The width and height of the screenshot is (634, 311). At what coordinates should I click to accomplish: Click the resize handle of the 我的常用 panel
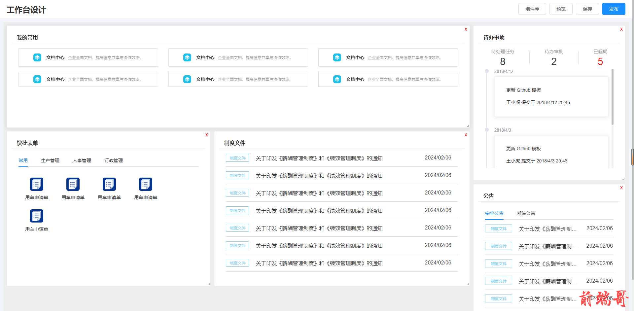click(x=468, y=126)
